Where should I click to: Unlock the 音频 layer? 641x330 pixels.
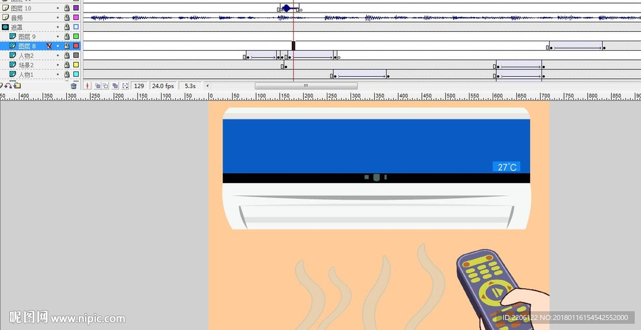click(x=67, y=17)
